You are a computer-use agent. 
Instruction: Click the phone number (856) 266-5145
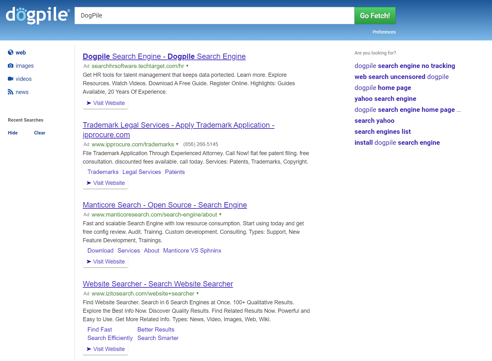(201, 144)
